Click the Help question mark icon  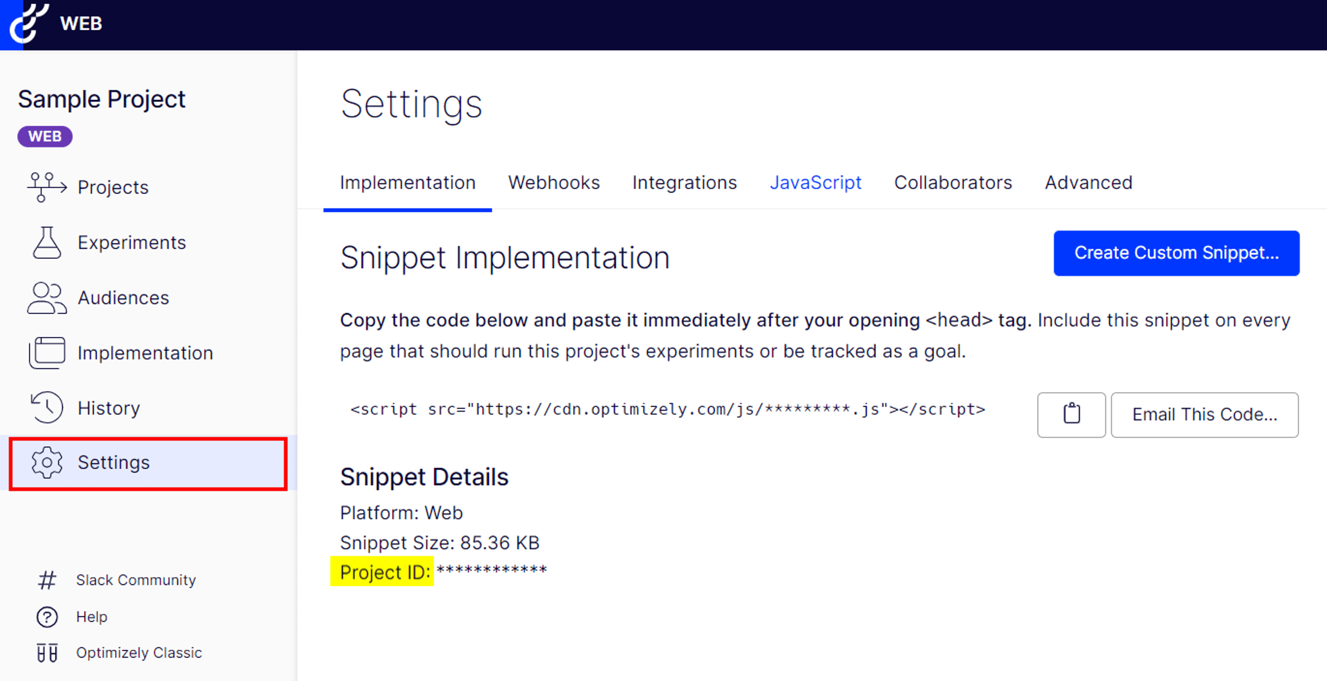(47, 617)
